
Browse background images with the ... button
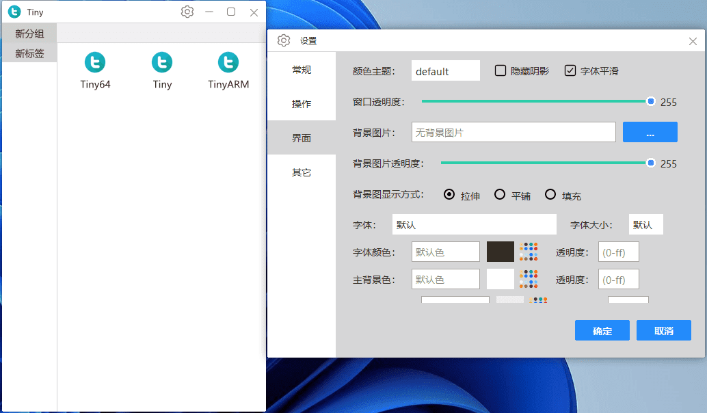coord(649,131)
